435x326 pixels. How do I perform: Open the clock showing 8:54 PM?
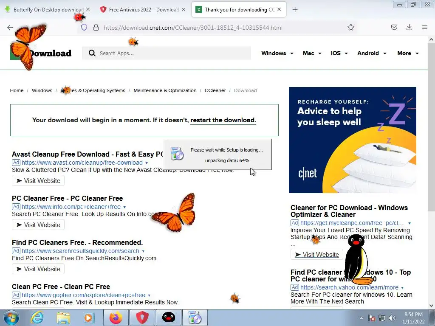pos(413,318)
